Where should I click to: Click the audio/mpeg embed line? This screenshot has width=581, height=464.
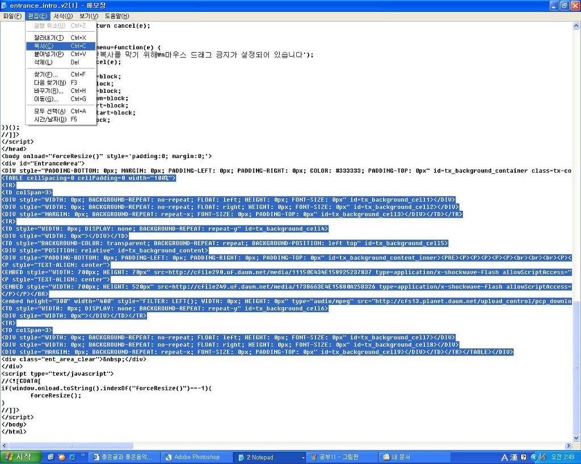tap(287, 301)
